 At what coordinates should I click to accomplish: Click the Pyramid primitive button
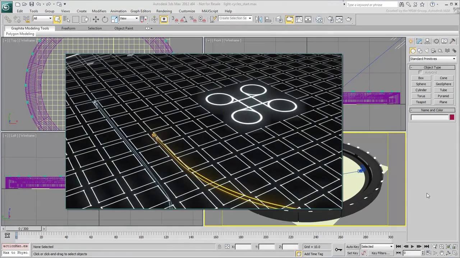[x=443, y=96]
